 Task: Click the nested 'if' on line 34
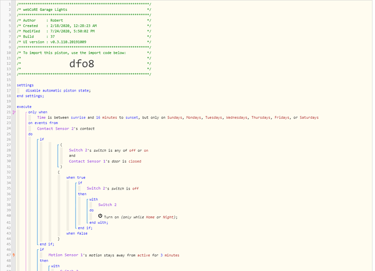pos(80,183)
